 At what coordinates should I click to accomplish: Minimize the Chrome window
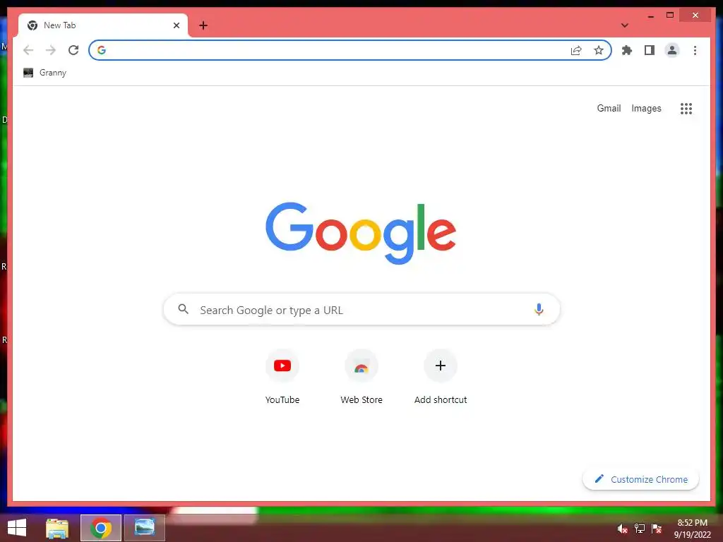coord(650,16)
